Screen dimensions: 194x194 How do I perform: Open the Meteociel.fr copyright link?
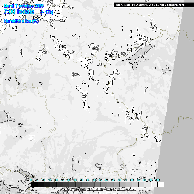point(83,189)
